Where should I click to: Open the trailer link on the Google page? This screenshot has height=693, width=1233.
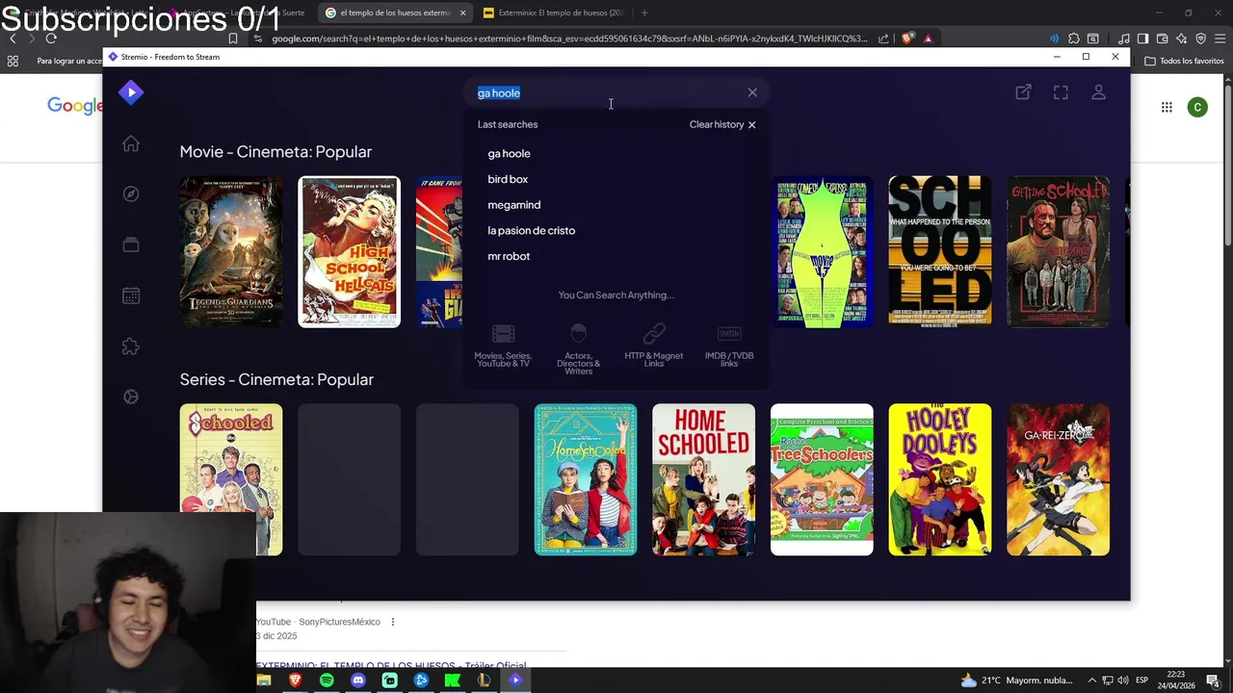(391, 666)
